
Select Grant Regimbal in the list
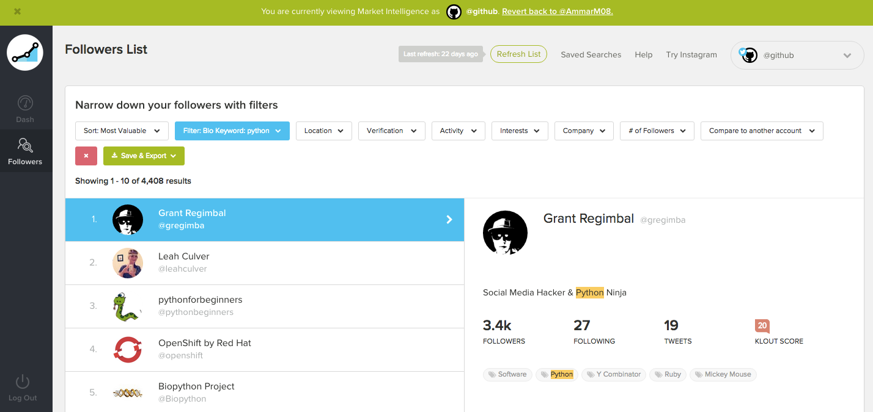pyautogui.click(x=265, y=219)
